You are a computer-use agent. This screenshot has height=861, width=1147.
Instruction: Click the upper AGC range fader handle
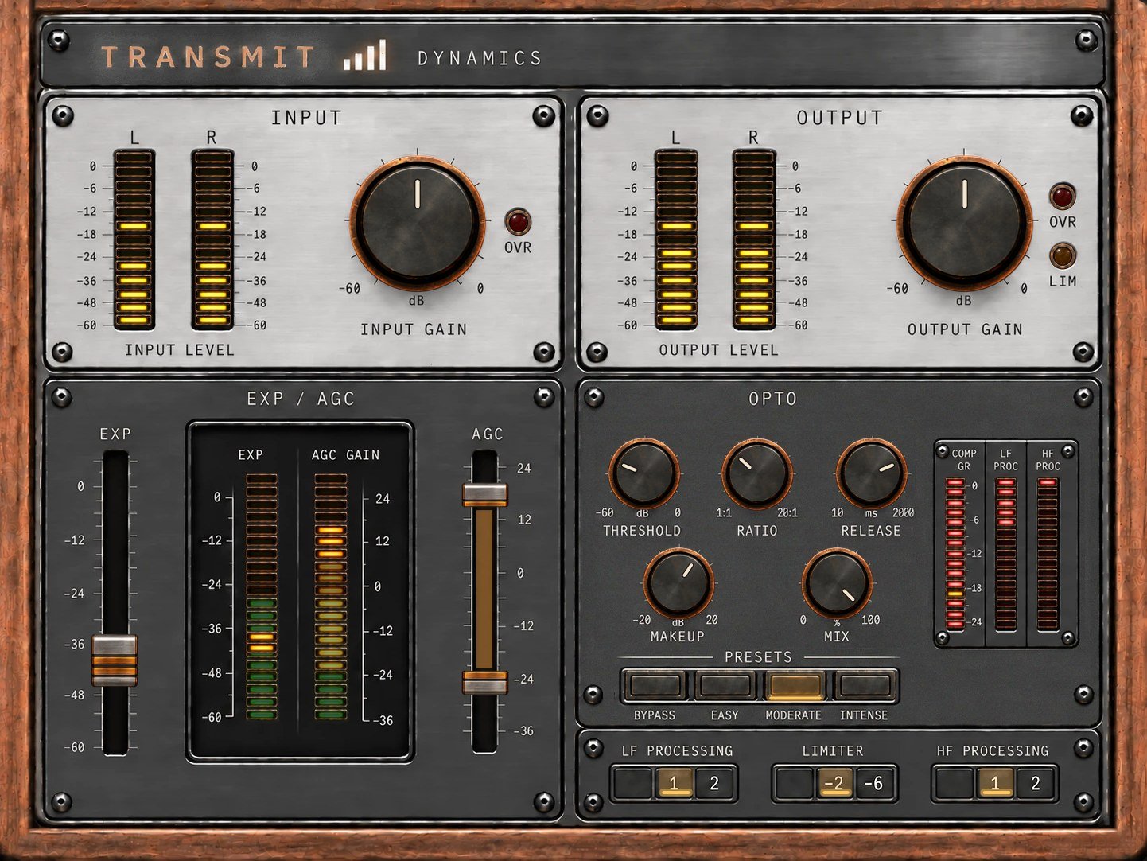(485, 494)
